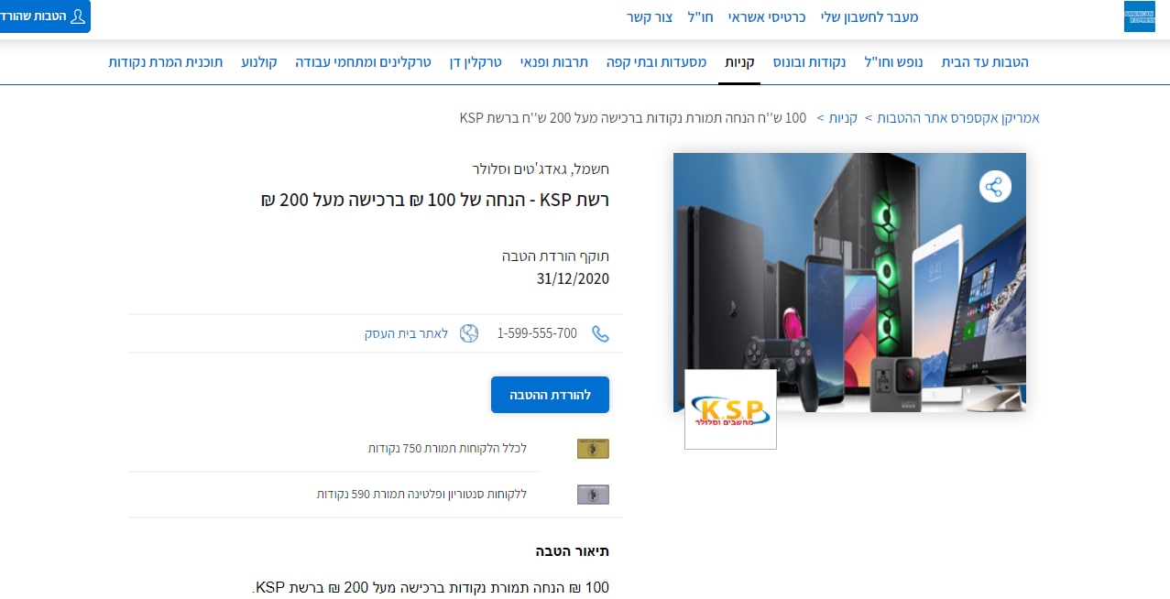Click the gold card icon for 750 points

pos(593,449)
